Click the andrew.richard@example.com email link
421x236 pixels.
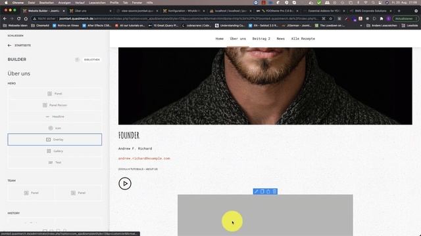pos(144,159)
